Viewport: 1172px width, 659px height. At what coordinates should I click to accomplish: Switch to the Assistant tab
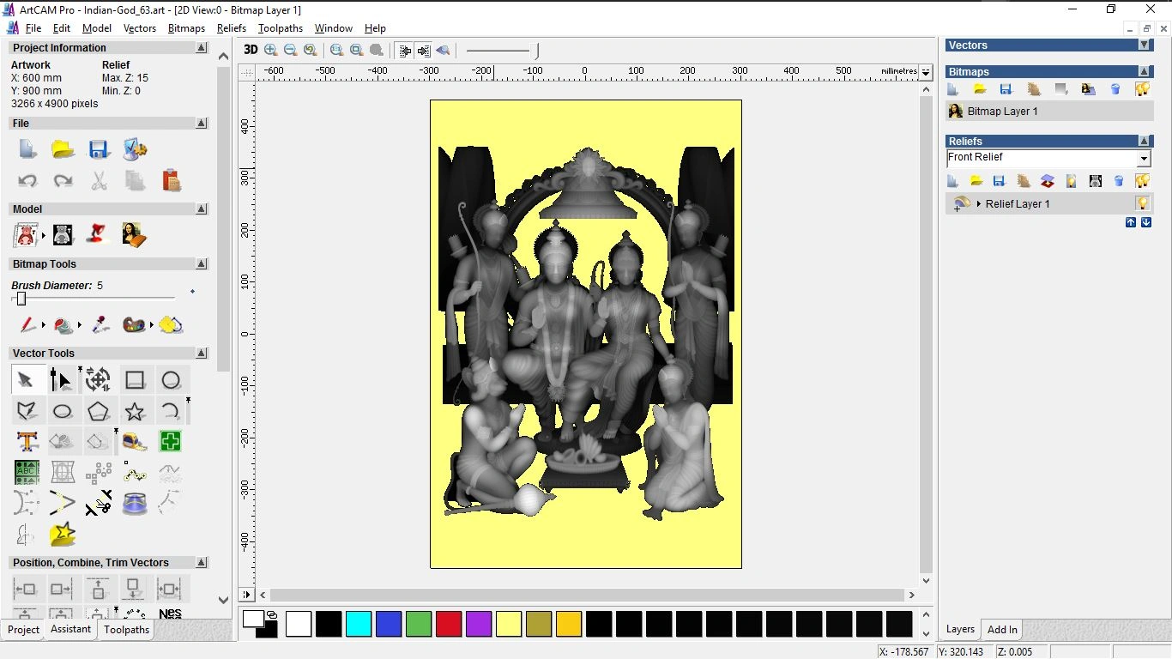pos(70,629)
